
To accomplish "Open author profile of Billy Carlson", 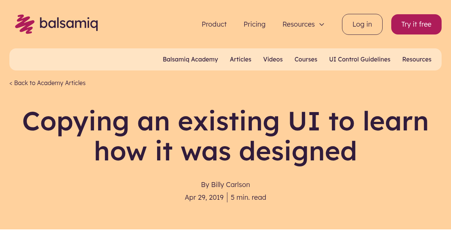I will (230, 185).
